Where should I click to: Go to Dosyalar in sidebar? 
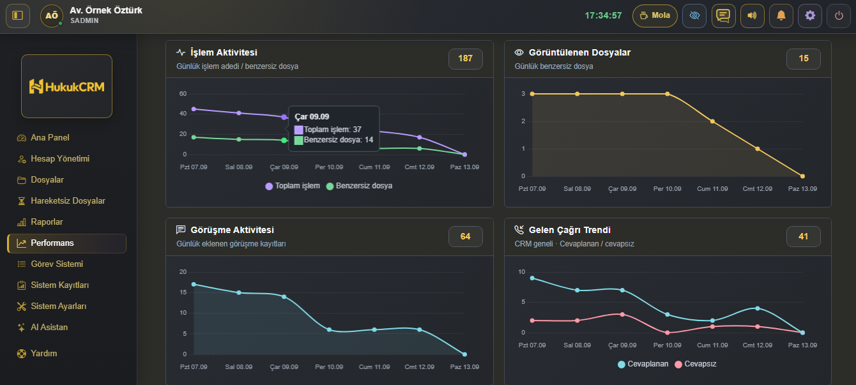(66, 180)
